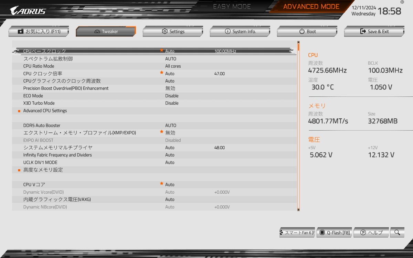Select the CPUベースクロック row label
Screen dimensions: 413x258
[45, 51]
